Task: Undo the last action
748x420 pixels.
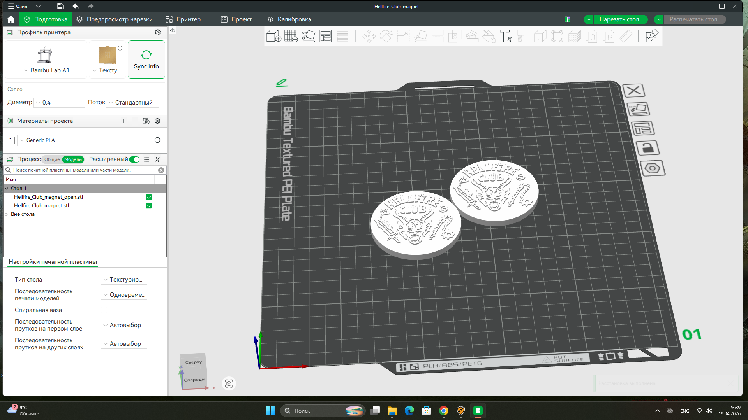Action: [x=76, y=6]
